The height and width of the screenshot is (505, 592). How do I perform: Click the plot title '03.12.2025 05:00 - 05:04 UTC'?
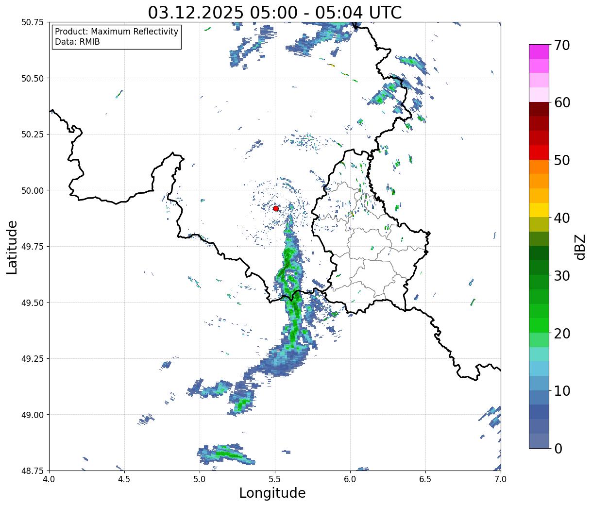(x=275, y=12)
